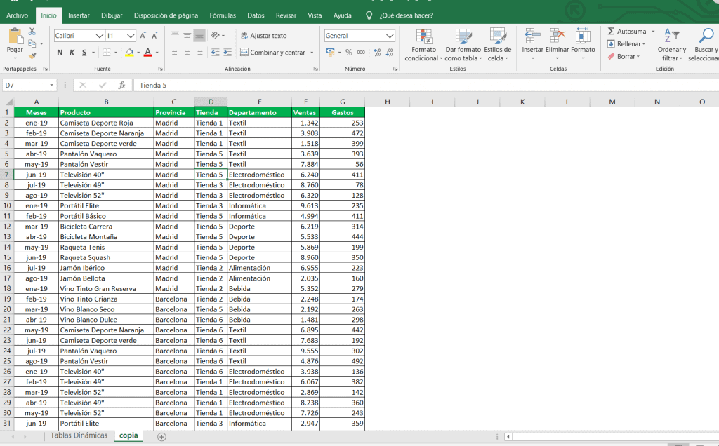Switch to Disposición de página tab
This screenshot has width=719, height=446.
166,15
